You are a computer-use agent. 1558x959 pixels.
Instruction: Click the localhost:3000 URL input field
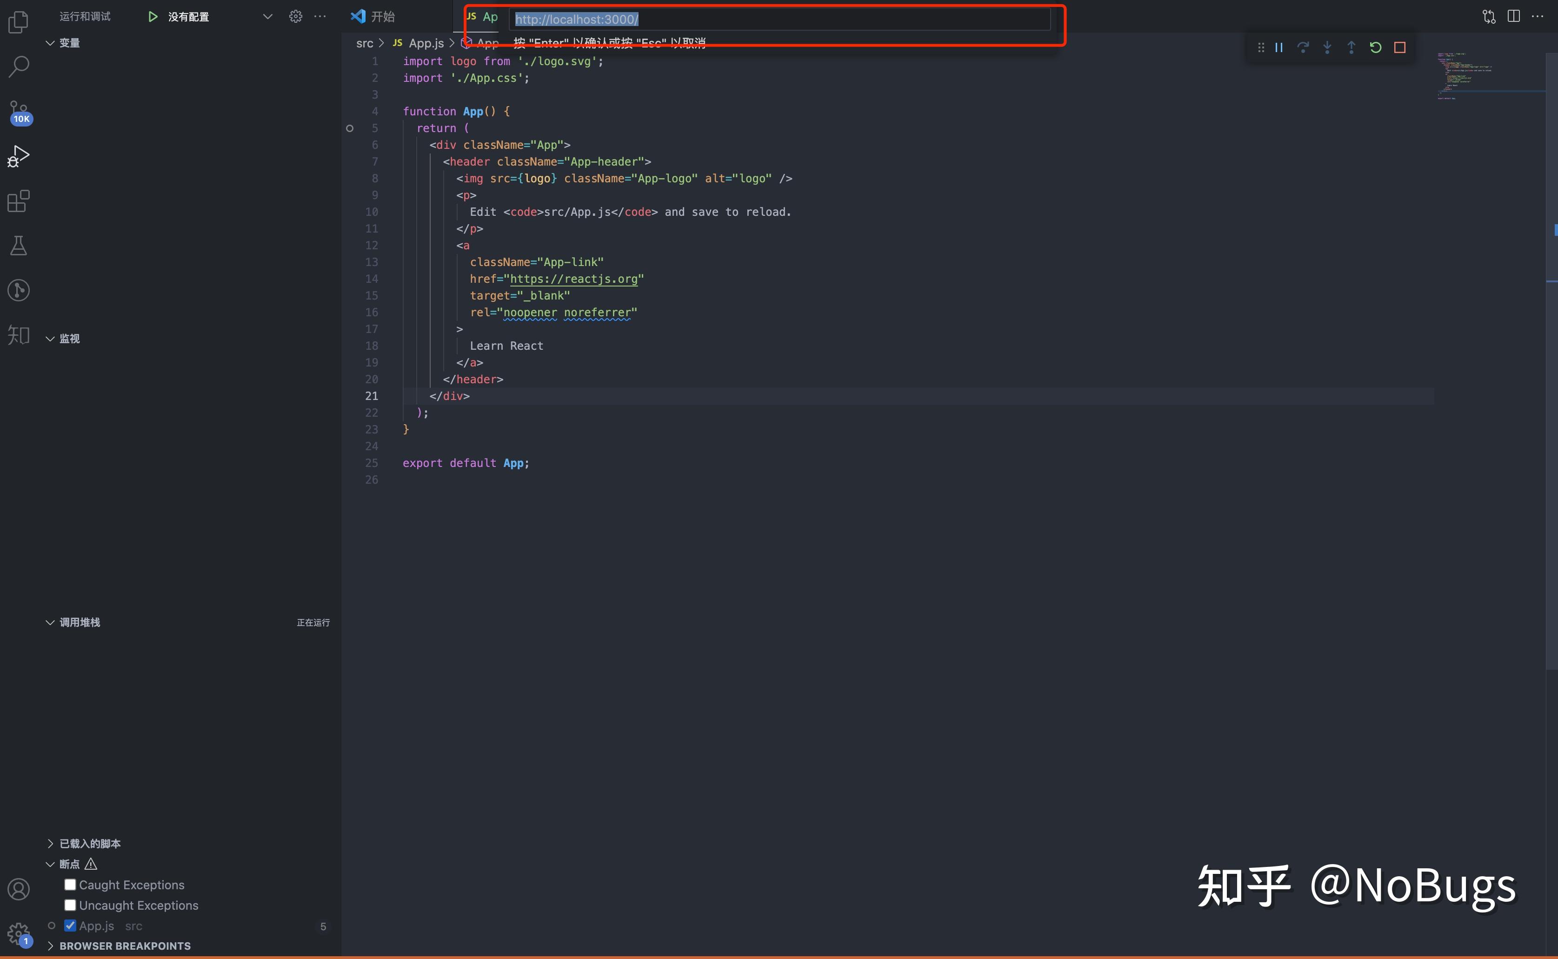tap(761, 20)
